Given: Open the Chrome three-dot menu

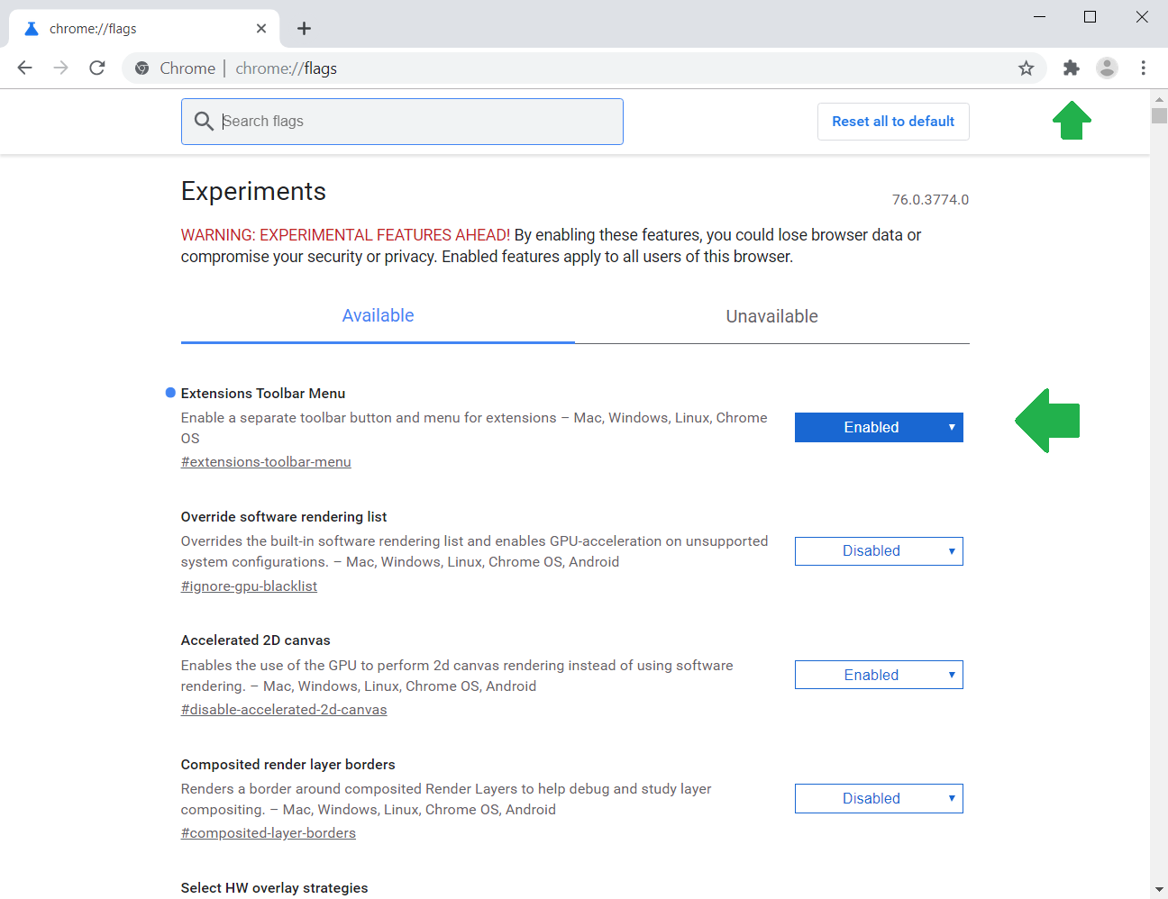Looking at the screenshot, I should (1143, 68).
